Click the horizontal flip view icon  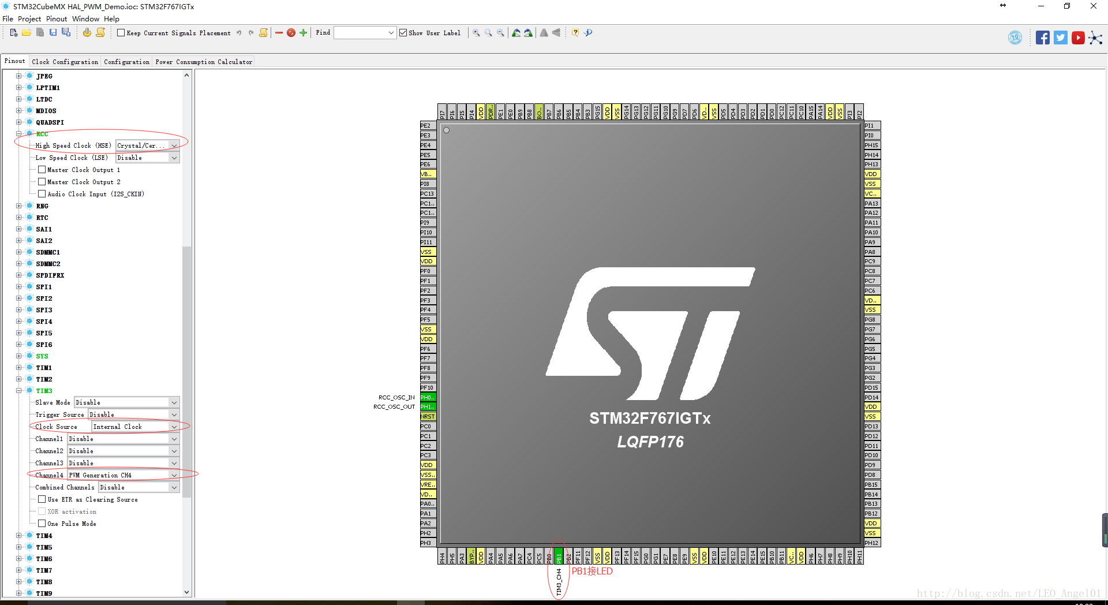[556, 33]
